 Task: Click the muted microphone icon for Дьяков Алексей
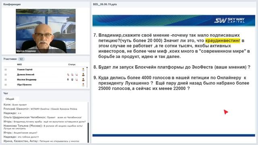(x=68, y=75)
